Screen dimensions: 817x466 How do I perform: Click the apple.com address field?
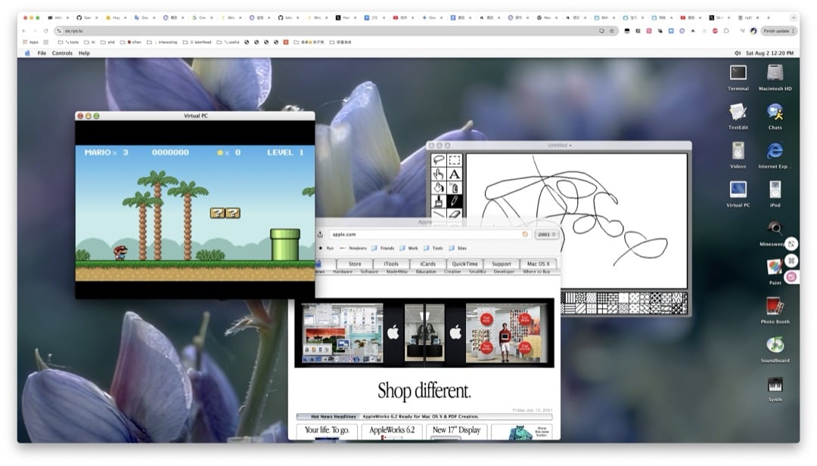(x=430, y=235)
